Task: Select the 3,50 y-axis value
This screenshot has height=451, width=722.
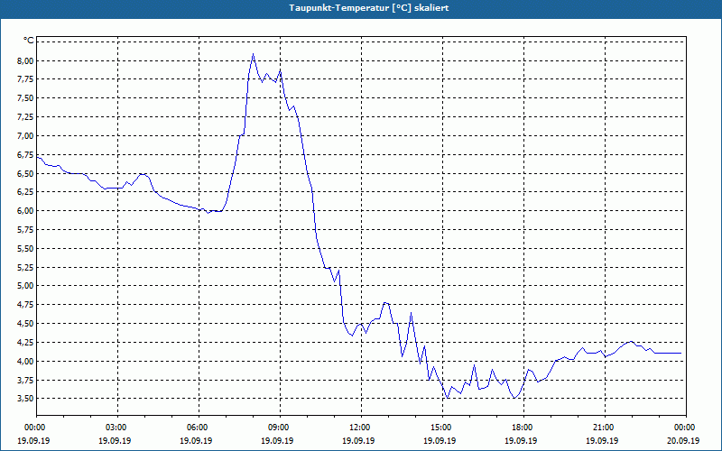Action: click(x=26, y=399)
